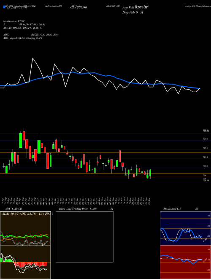This screenshot has height=279, width=211.
Task: Click the 'Stochastics & RSI' panel title
Action: [181, 209]
